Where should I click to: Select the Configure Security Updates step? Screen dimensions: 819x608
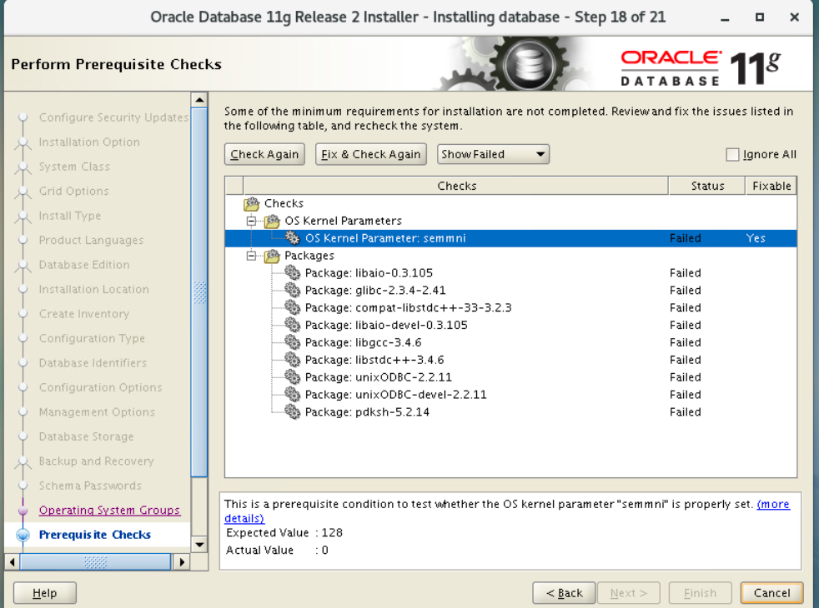click(114, 117)
